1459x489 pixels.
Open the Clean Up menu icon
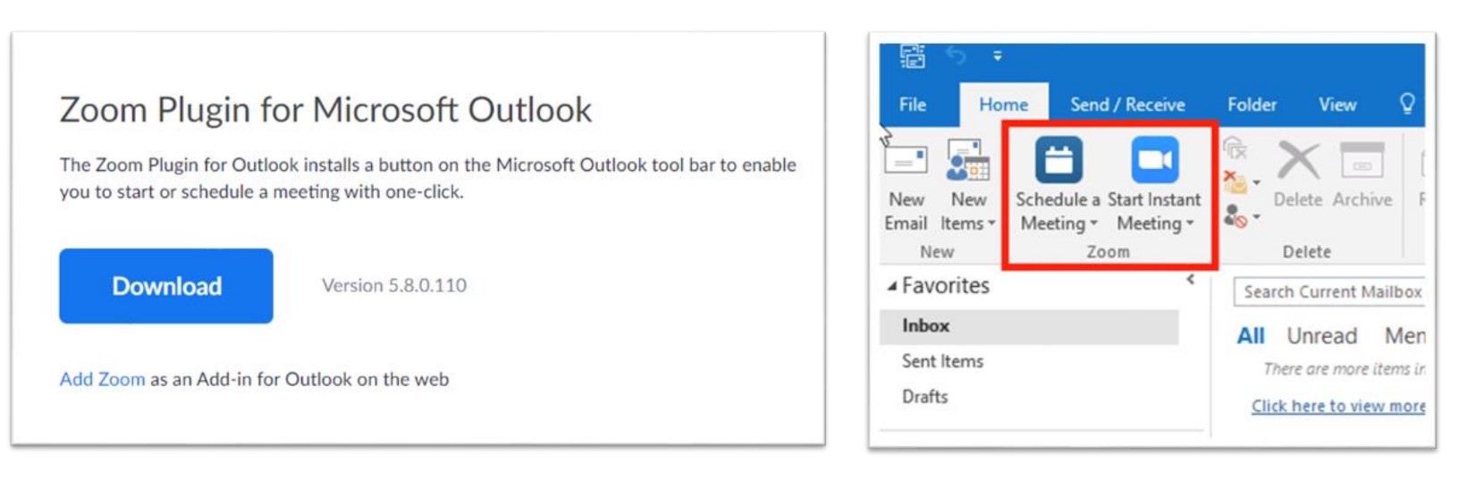(x=1239, y=182)
